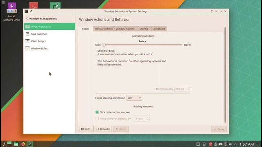
Task: Click the red notification tray icon
Action: click(x=210, y=144)
